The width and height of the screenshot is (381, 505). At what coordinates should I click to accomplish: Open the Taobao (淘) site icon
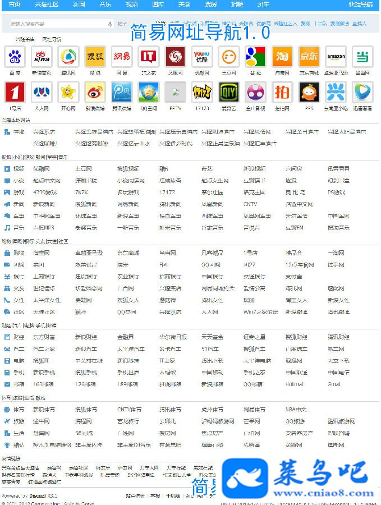point(282,57)
